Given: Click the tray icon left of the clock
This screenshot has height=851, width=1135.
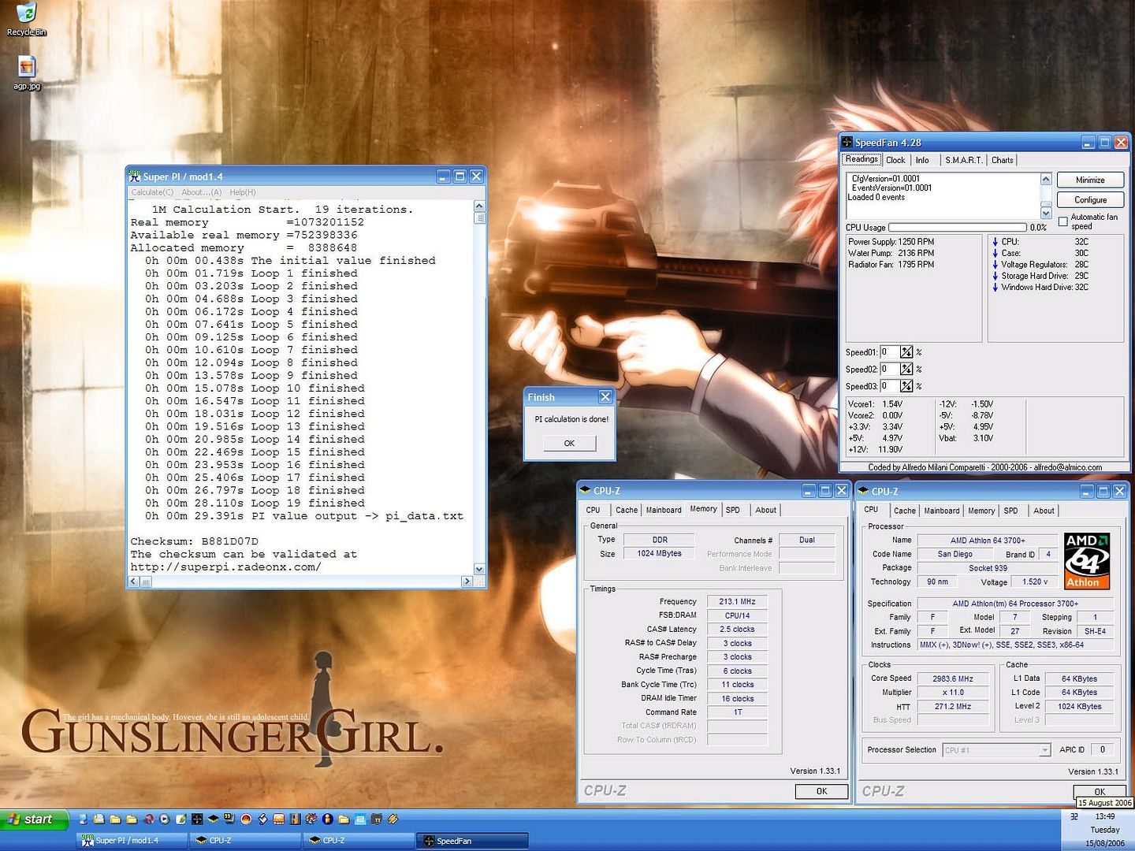Looking at the screenshot, I should pos(1074,817).
